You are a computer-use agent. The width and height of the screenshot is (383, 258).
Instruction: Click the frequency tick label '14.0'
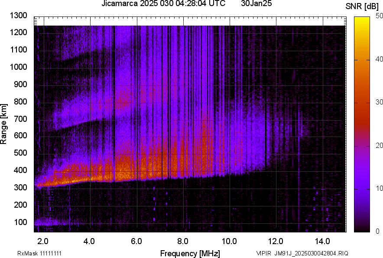322,242
